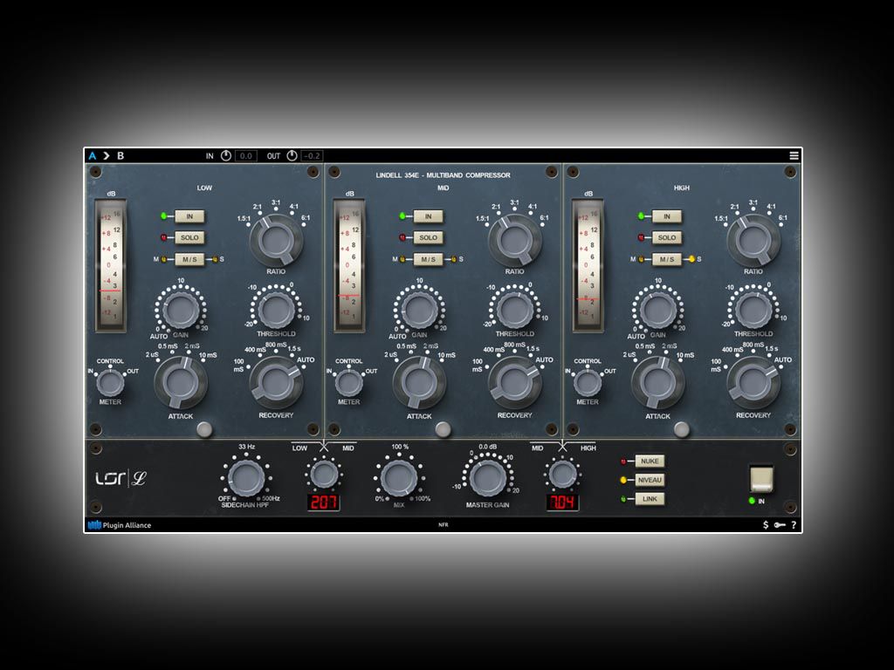Viewport: 894px width, 670px height.
Task: Click the LOW band THRESHOLD knob
Action: (277, 310)
